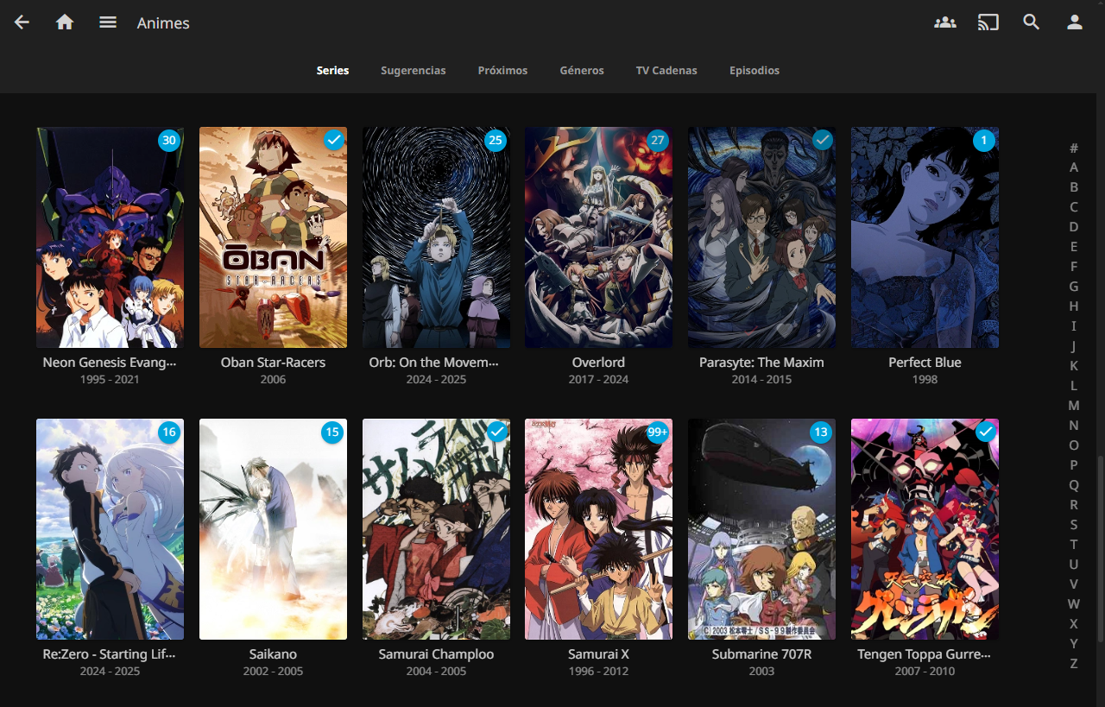
Task: Jump to # in alphabet picker
Action: 1074,148
